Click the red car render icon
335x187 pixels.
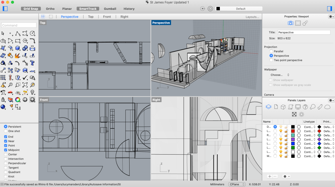click(x=10, y=92)
